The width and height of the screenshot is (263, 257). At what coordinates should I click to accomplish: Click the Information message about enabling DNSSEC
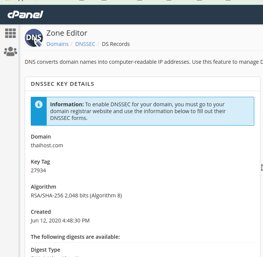[142, 111]
